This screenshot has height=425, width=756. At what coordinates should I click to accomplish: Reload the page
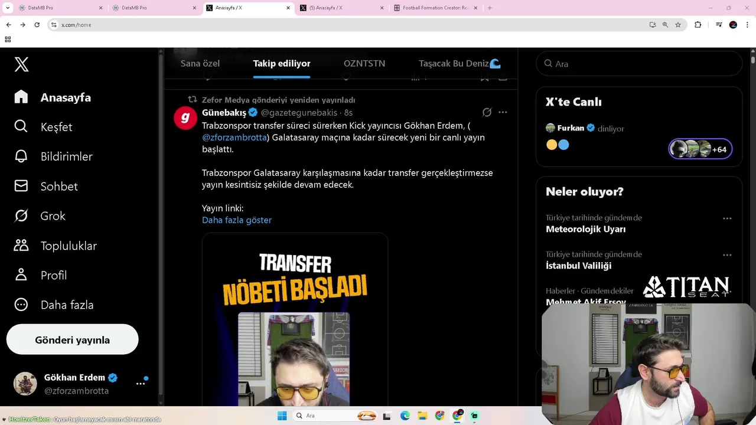[x=37, y=25]
